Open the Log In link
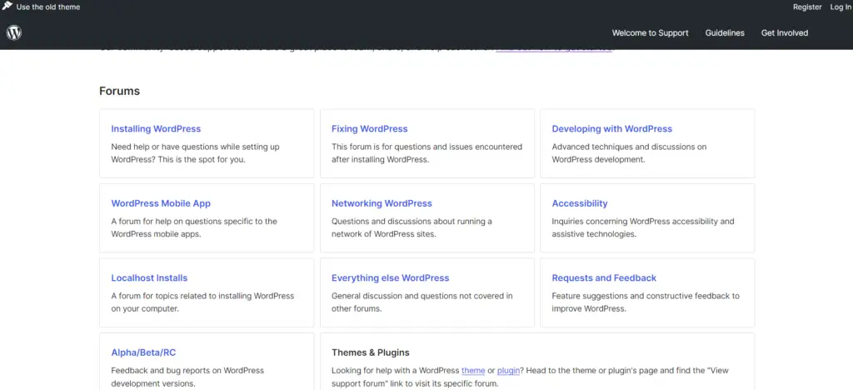The width and height of the screenshot is (853, 390). point(841,7)
